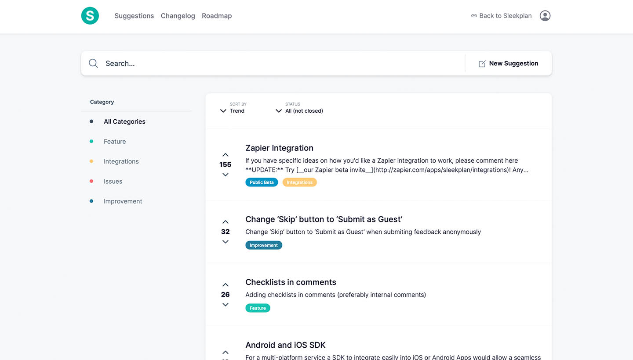
Task: Upvote the Change 'Skip' button suggestion
Action: [226, 222]
